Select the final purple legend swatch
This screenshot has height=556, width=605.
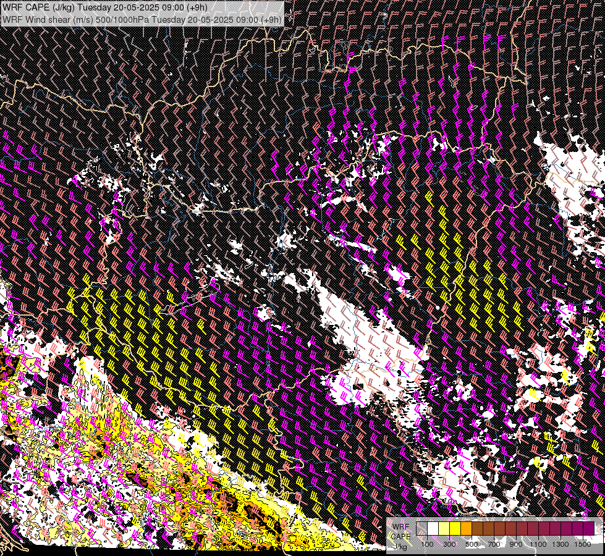(588, 528)
